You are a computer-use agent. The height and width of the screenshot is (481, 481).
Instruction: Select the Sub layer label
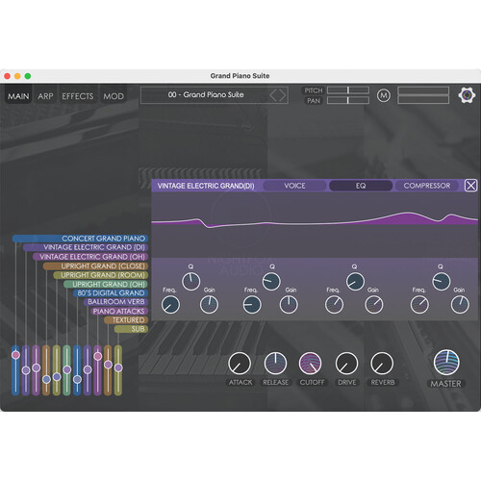(x=131, y=329)
